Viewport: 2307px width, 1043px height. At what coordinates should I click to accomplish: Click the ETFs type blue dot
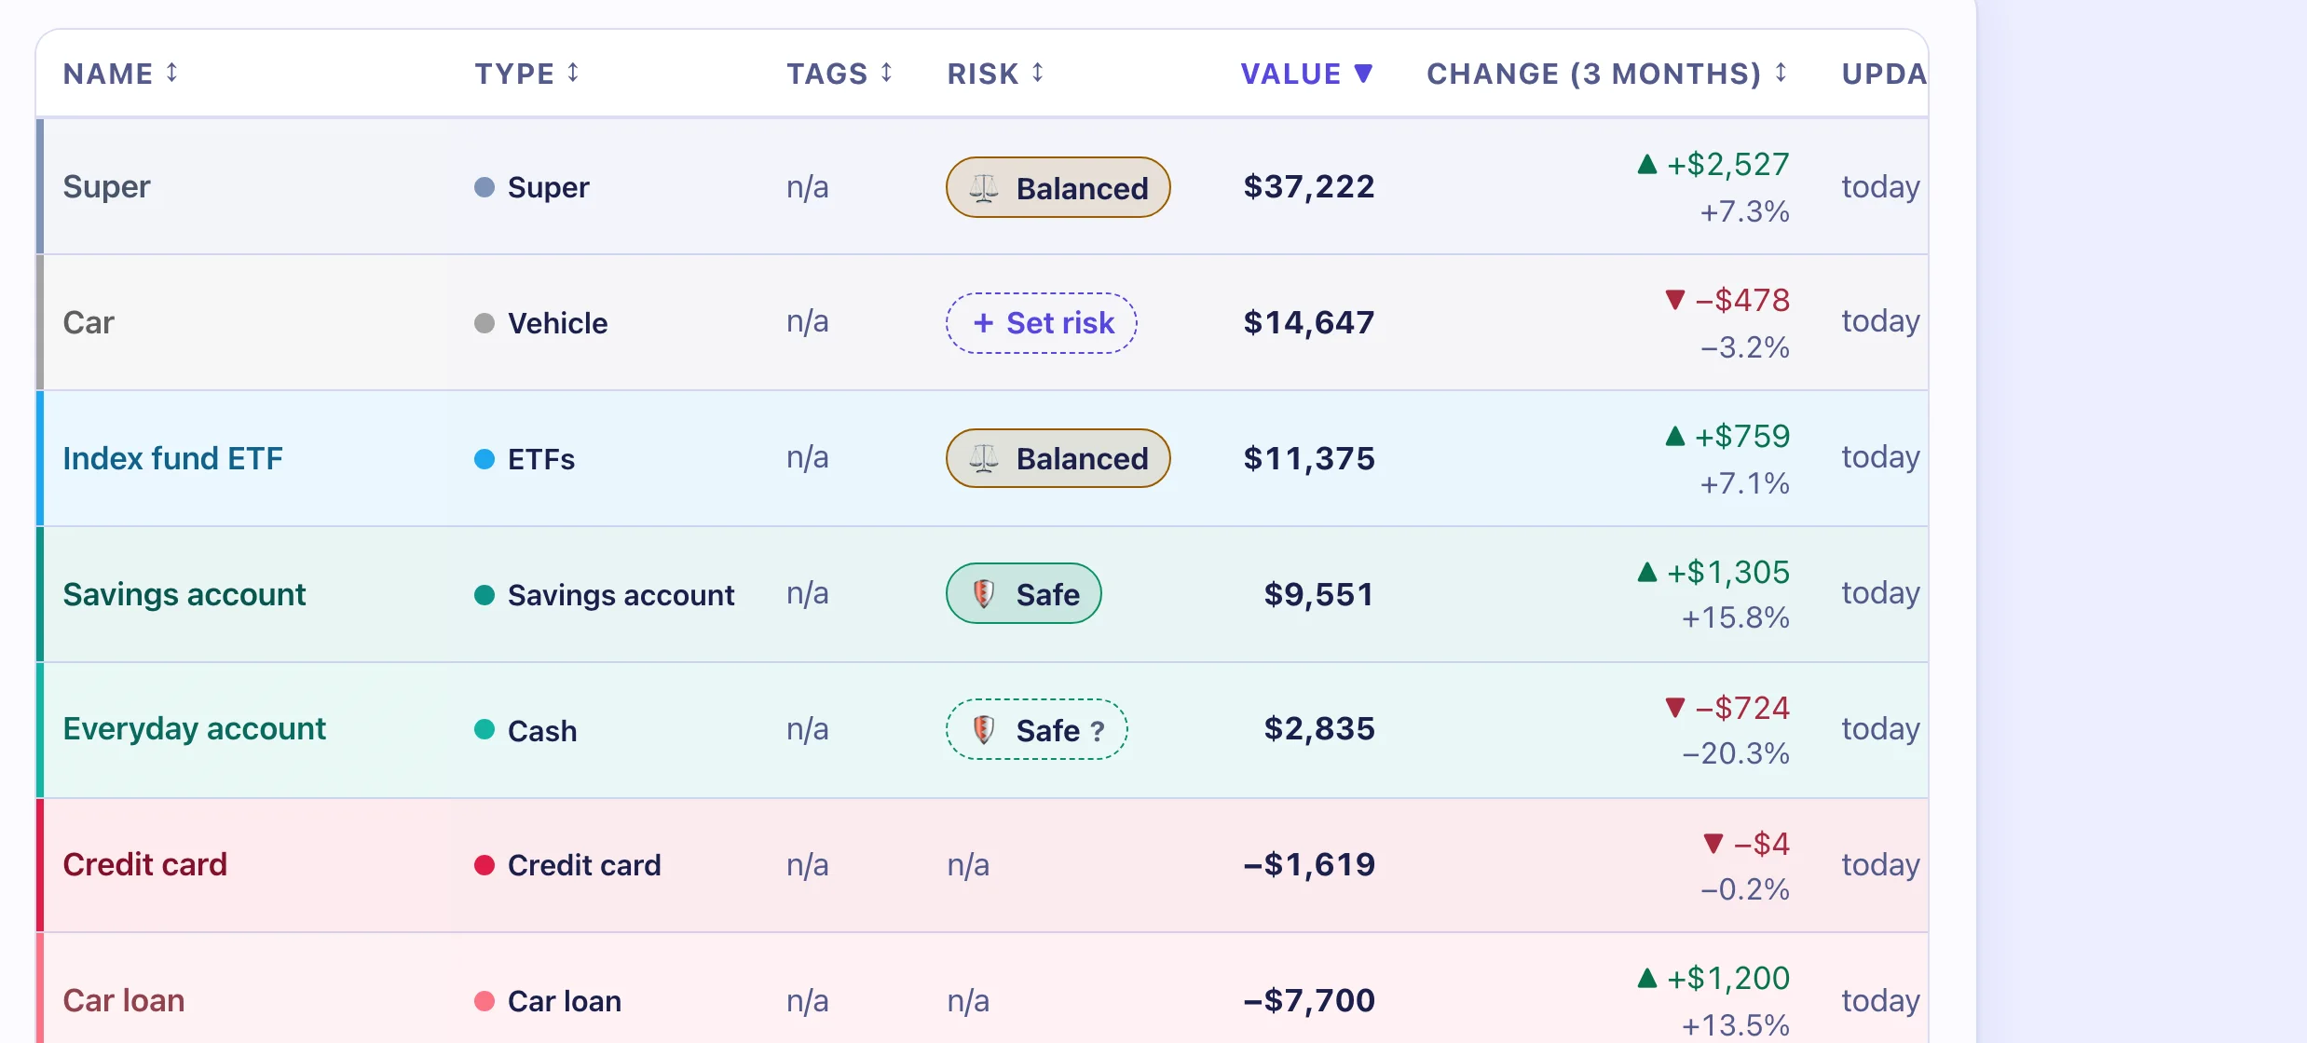pos(485,459)
